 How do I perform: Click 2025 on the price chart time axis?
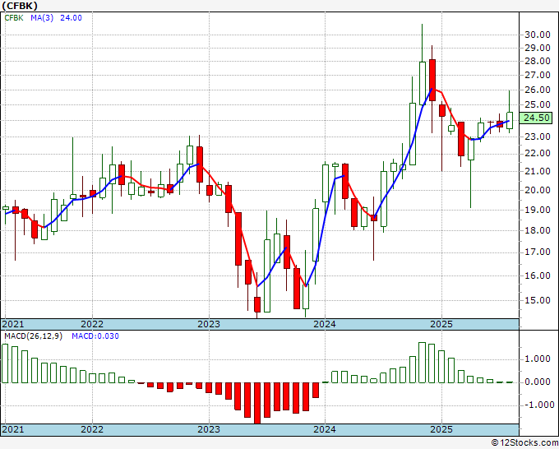click(x=441, y=324)
